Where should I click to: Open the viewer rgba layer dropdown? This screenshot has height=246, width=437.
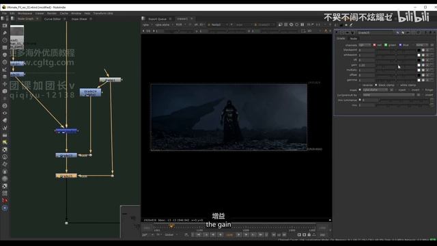(147, 25)
